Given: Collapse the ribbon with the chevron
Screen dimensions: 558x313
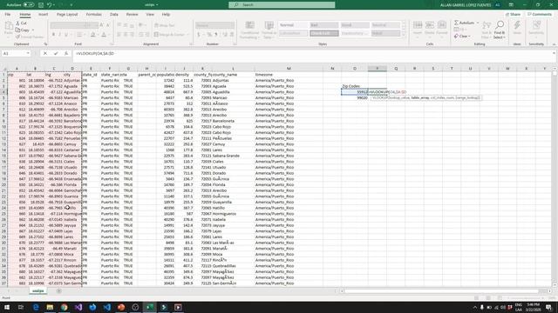Looking at the screenshot, I should point(554,44).
